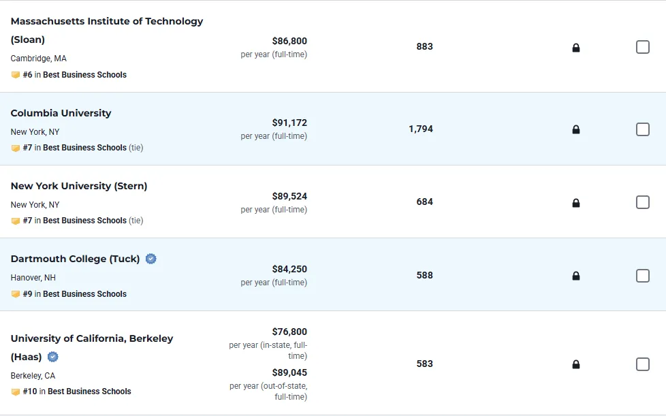666x416 pixels.
Task: Visit University of California, Berkeley (Haas) page
Action: tap(92, 338)
